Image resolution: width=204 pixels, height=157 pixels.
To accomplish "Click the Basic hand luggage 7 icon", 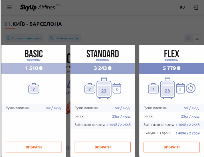I will pos(34,88).
